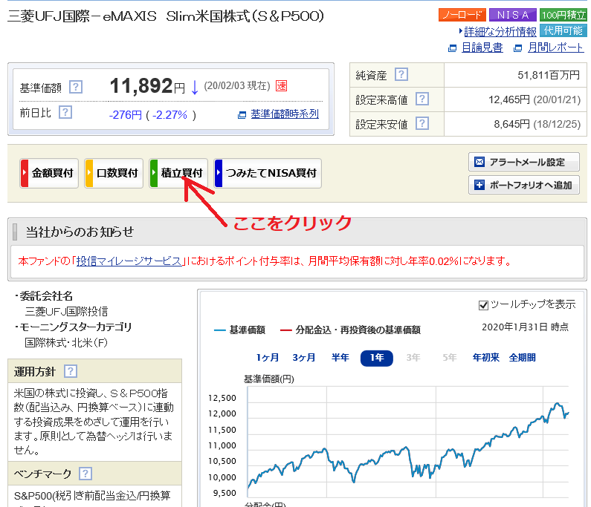The image size is (591, 507).
Task: Click the red 分配金込・再投資後の基準価額 legend entry
Action: (351, 330)
